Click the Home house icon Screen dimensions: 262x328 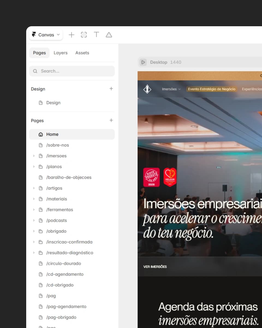(x=41, y=134)
